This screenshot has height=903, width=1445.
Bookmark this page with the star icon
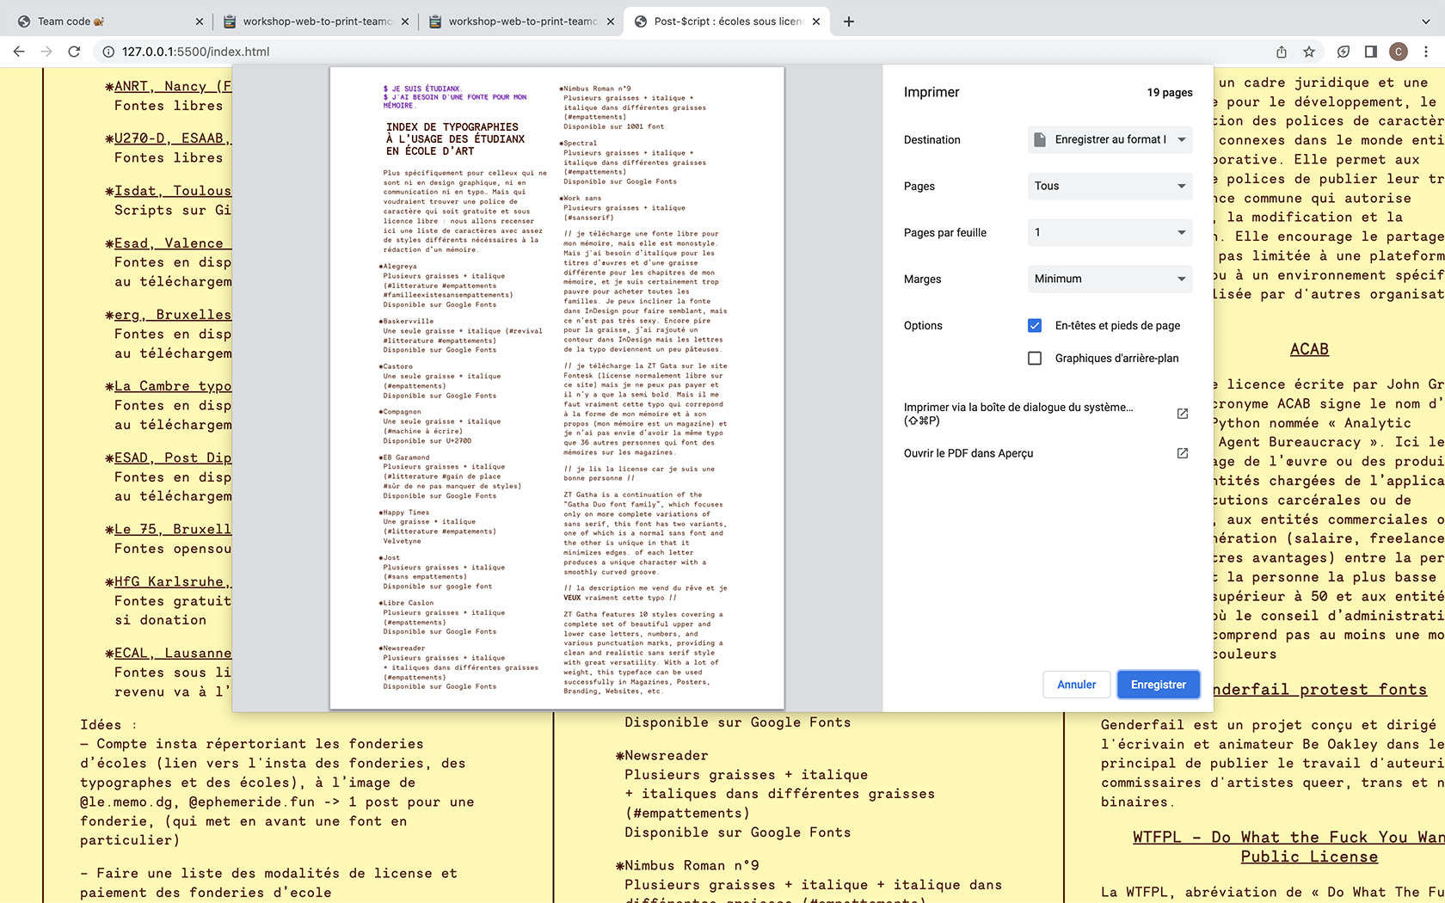[1309, 52]
